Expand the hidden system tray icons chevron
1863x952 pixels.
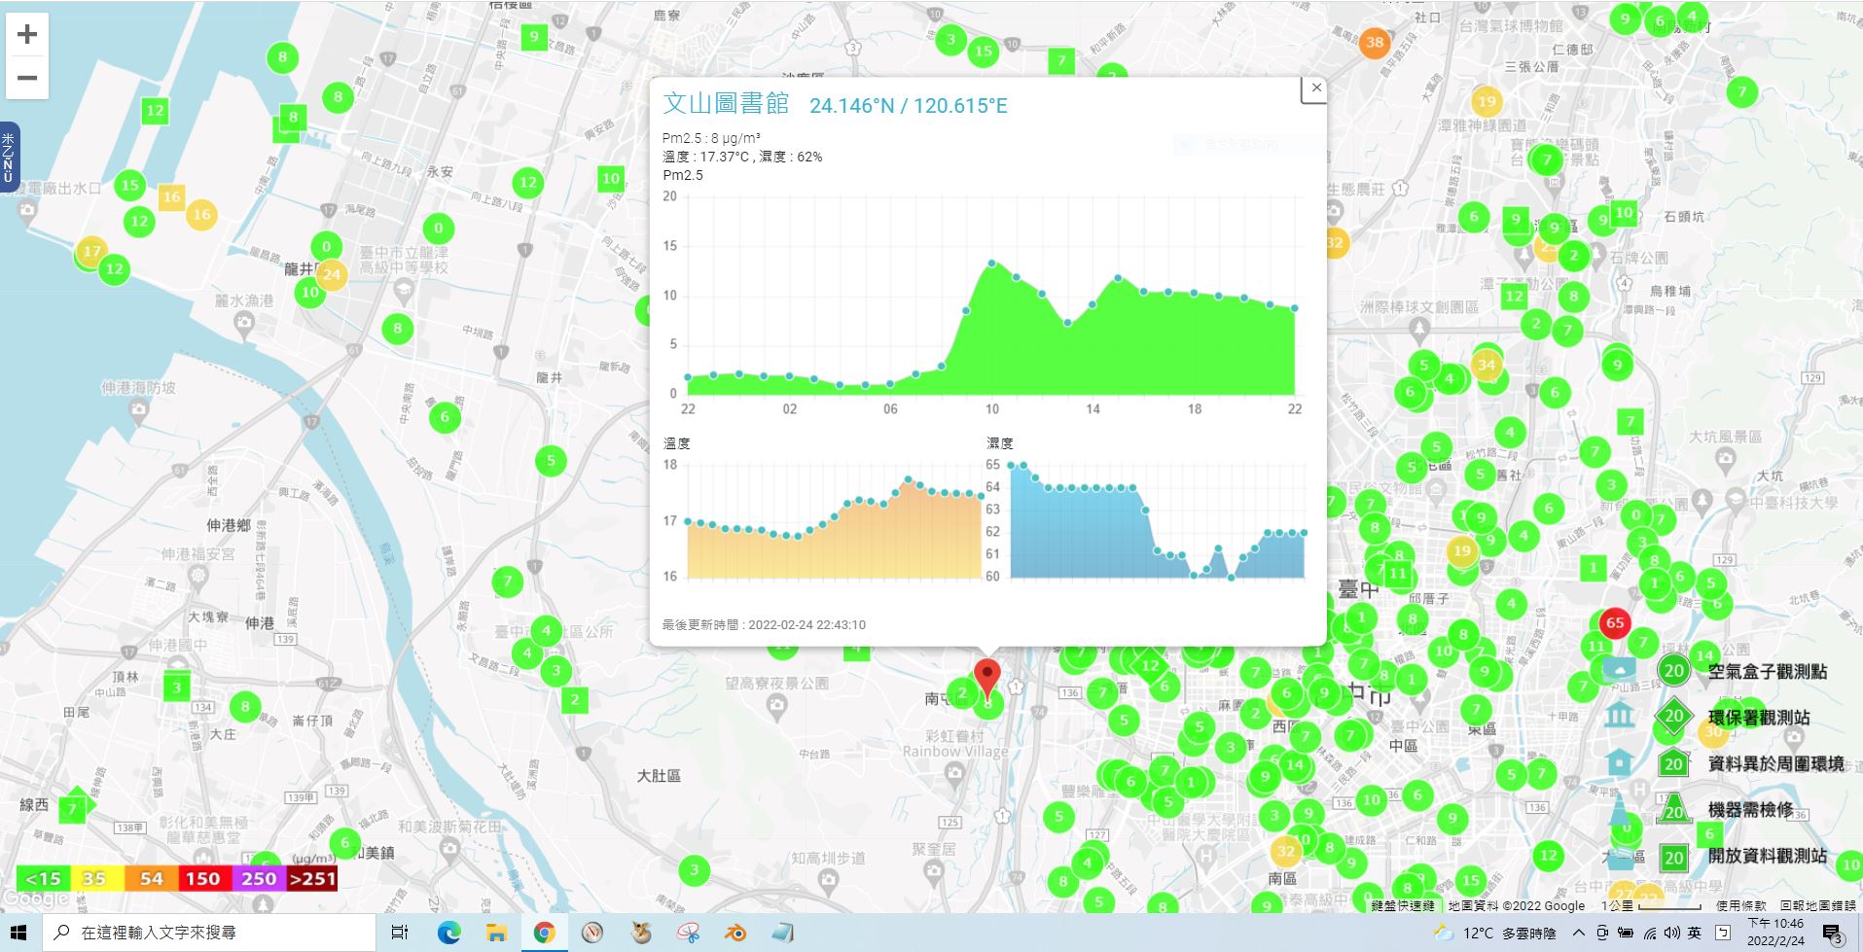point(1578,933)
